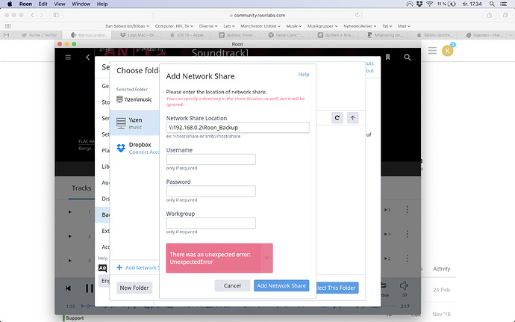Click the Safari address bar

(x=257, y=15)
